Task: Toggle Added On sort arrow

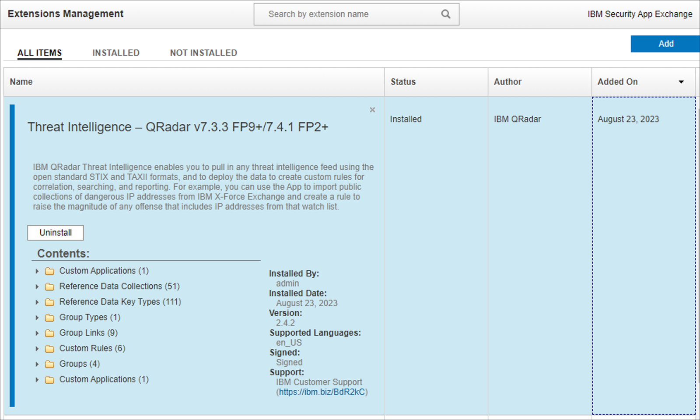Action: click(x=681, y=82)
